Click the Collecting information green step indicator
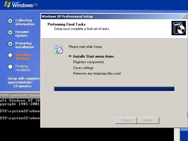The width and height of the screenshot is (188, 141). (10, 21)
